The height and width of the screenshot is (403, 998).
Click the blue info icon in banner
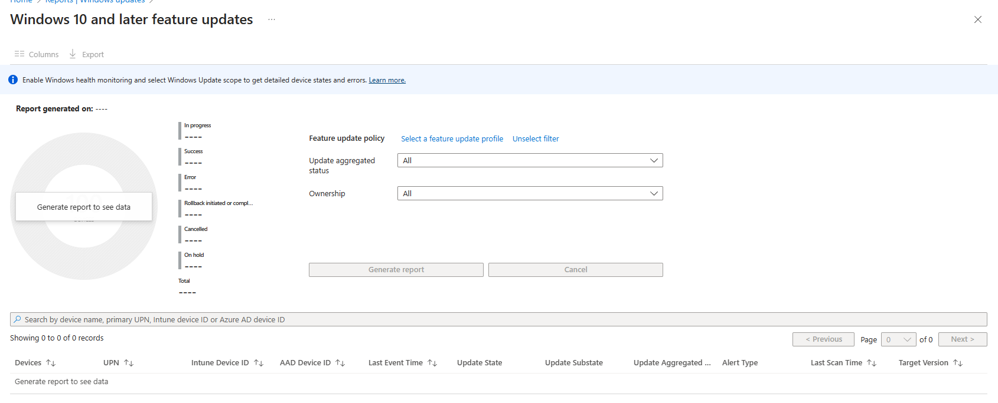[13, 80]
